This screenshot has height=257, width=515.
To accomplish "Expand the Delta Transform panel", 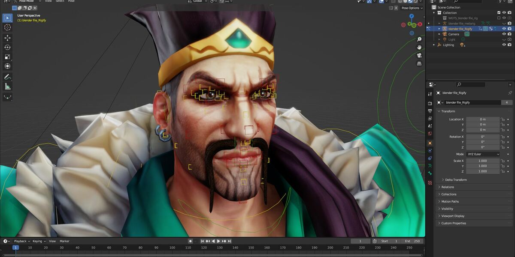I will (456, 180).
